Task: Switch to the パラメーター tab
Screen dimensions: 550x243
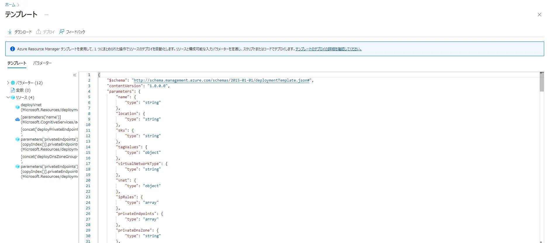Action: (x=42, y=63)
